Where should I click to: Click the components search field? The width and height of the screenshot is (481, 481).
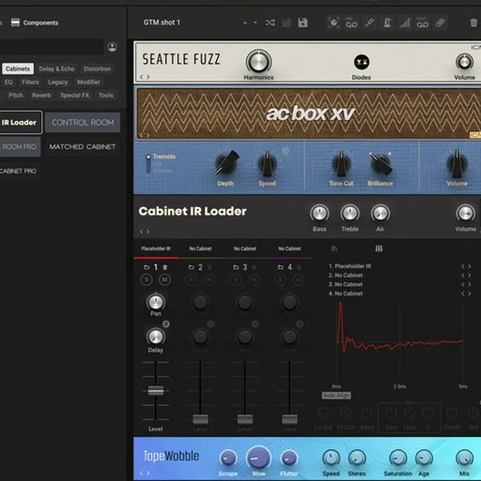pyautogui.click(x=51, y=47)
